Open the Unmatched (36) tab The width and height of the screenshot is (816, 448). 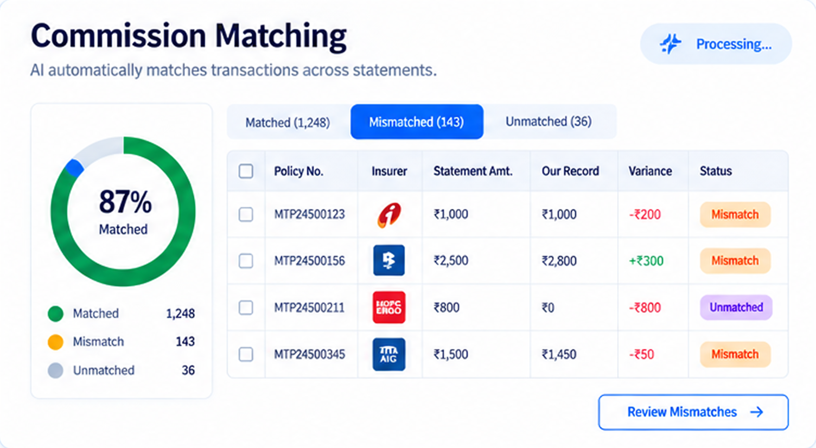coord(549,121)
